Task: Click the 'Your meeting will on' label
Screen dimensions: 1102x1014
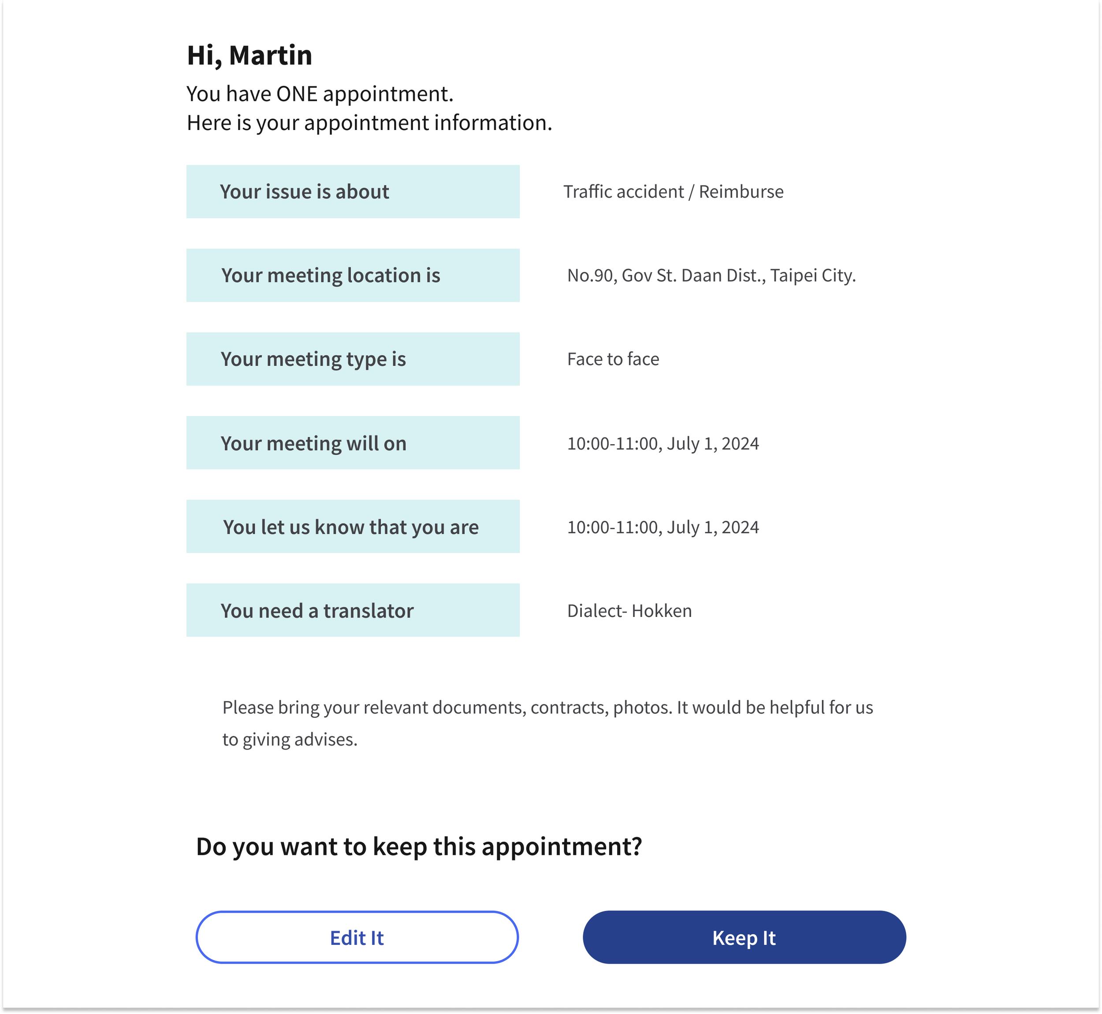Action: (x=353, y=443)
